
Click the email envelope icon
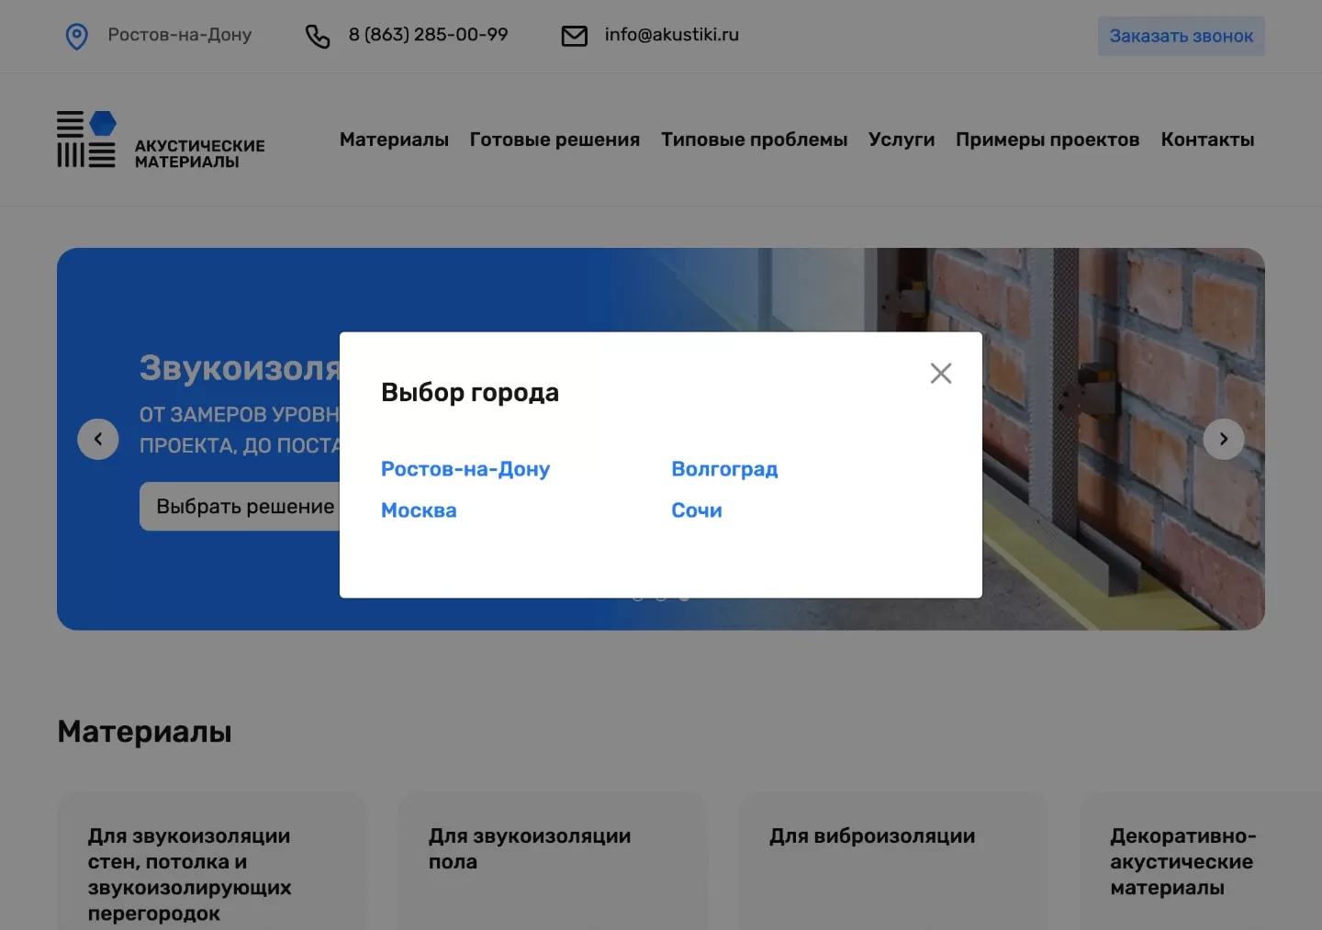[575, 37]
